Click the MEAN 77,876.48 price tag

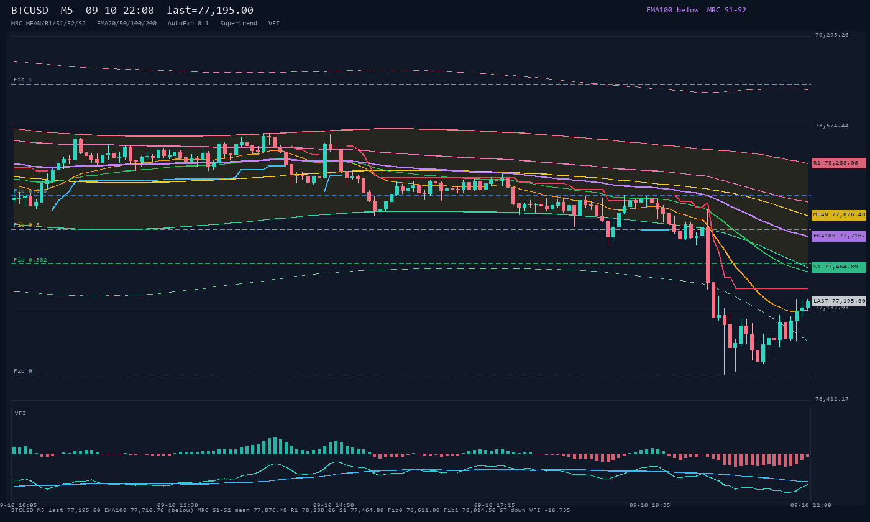pos(838,215)
